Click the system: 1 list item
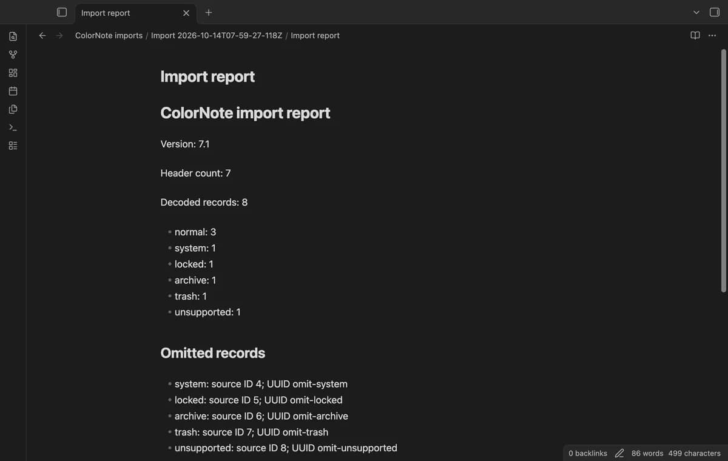Image resolution: width=728 pixels, height=461 pixels. 195,248
